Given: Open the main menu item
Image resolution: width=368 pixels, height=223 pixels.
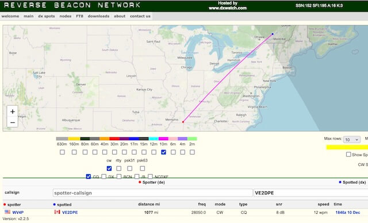Looking at the screenshot, I should tap(29, 16).
